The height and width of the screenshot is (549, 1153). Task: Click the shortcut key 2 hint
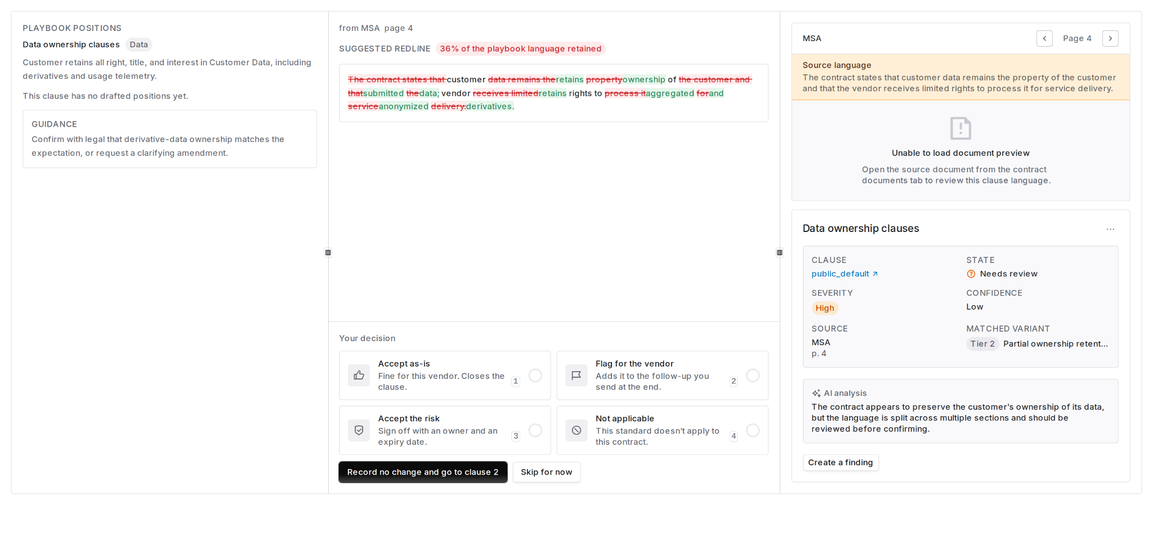click(x=734, y=382)
